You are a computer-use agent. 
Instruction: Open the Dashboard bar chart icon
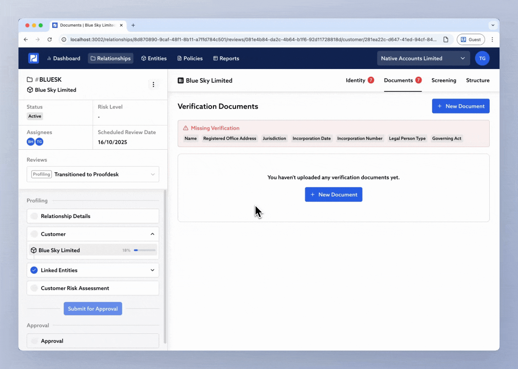[x=49, y=58]
